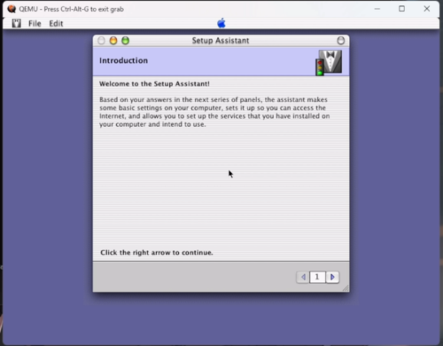Click the Setup Assistant window title
Screen dimensions: 443x346
(x=221, y=41)
